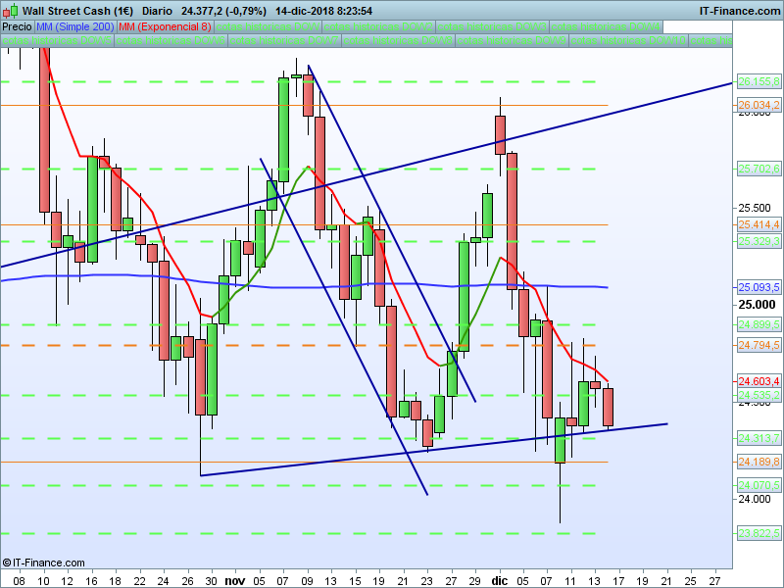The height and width of the screenshot is (588, 784).
Task: Click the 24.899,5 green price label
Action: point(759,324)
